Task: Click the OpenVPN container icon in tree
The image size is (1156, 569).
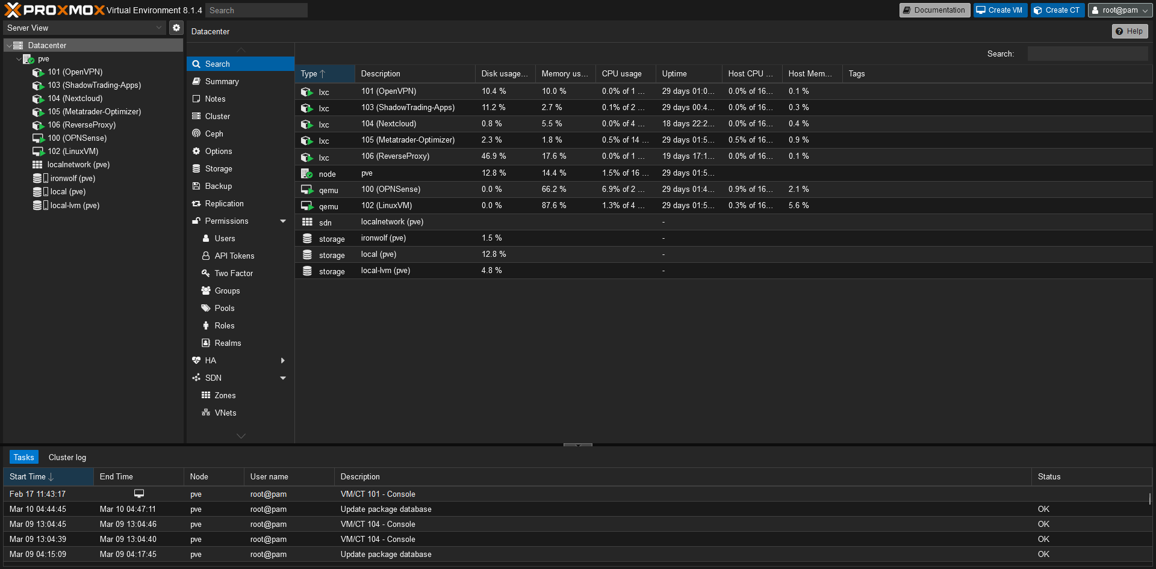Action: coord(38,72)
